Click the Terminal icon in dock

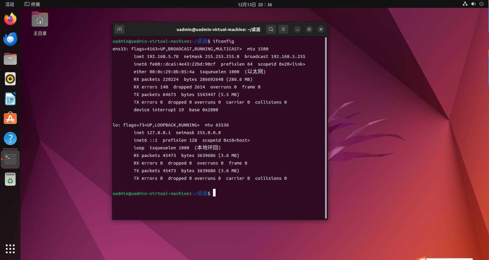tap(10, 159)
